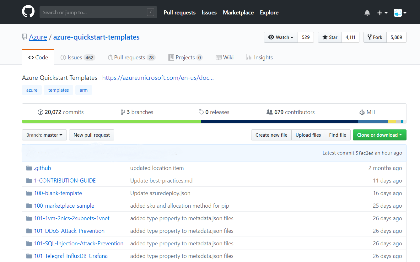View the 529 watchers count
420x262 pixels.
(306, 37)
